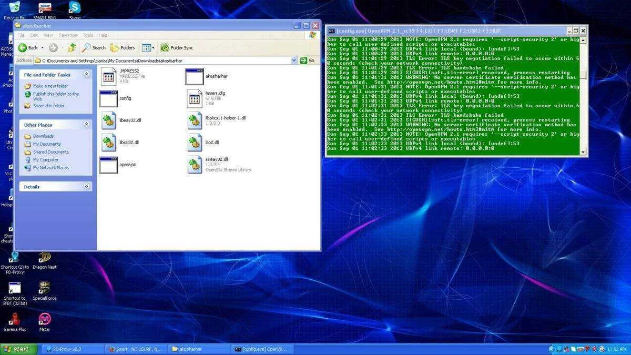Screen dimensions: 631x355
Task: Open the libeay32.dll file icon
Action: pyautogui.click(x=109, y=121)
